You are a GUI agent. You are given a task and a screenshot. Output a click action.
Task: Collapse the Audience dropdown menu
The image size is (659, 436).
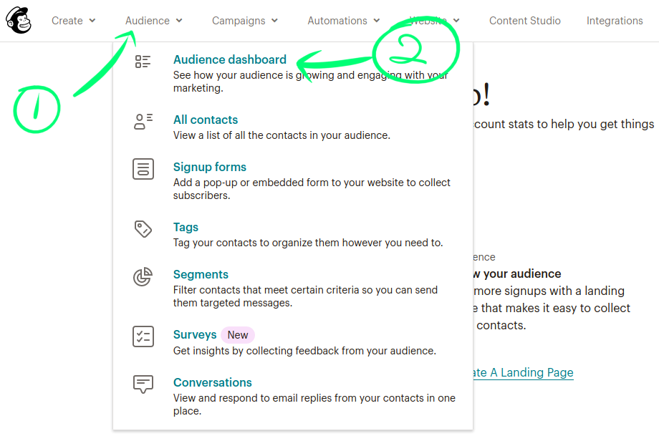pos(153,21)
